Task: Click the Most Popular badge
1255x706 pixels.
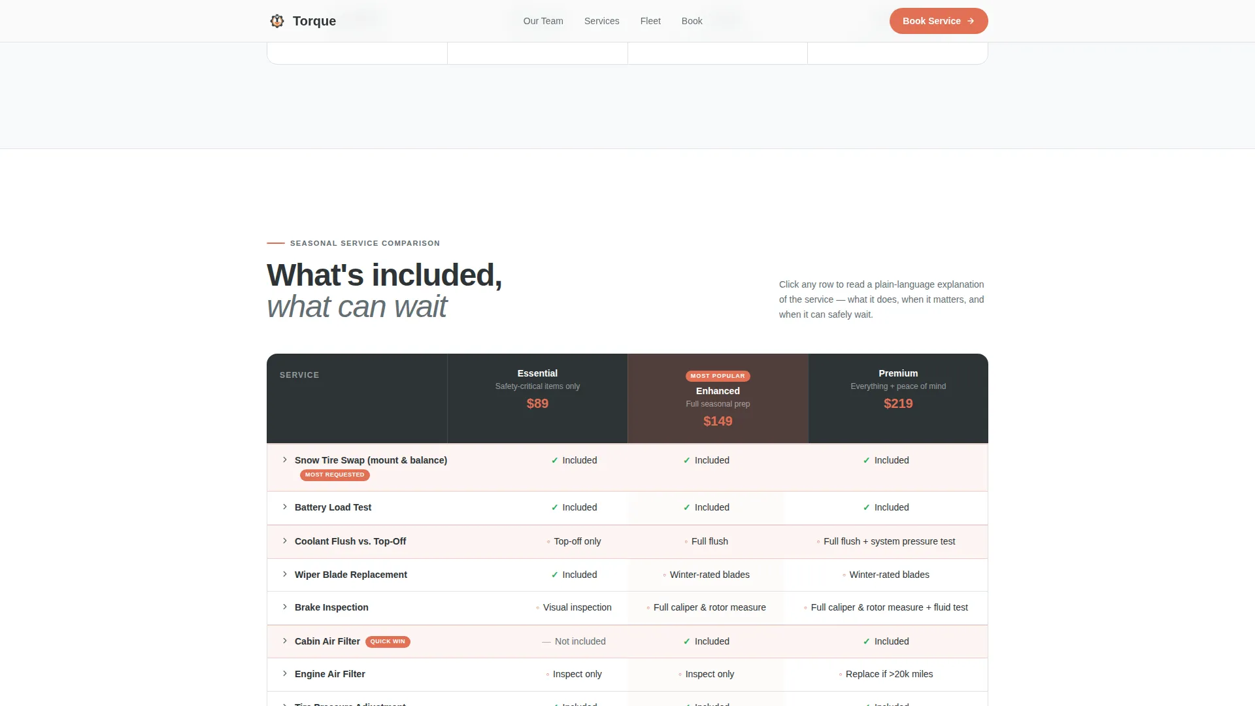Action: click(x=718, y=376)
